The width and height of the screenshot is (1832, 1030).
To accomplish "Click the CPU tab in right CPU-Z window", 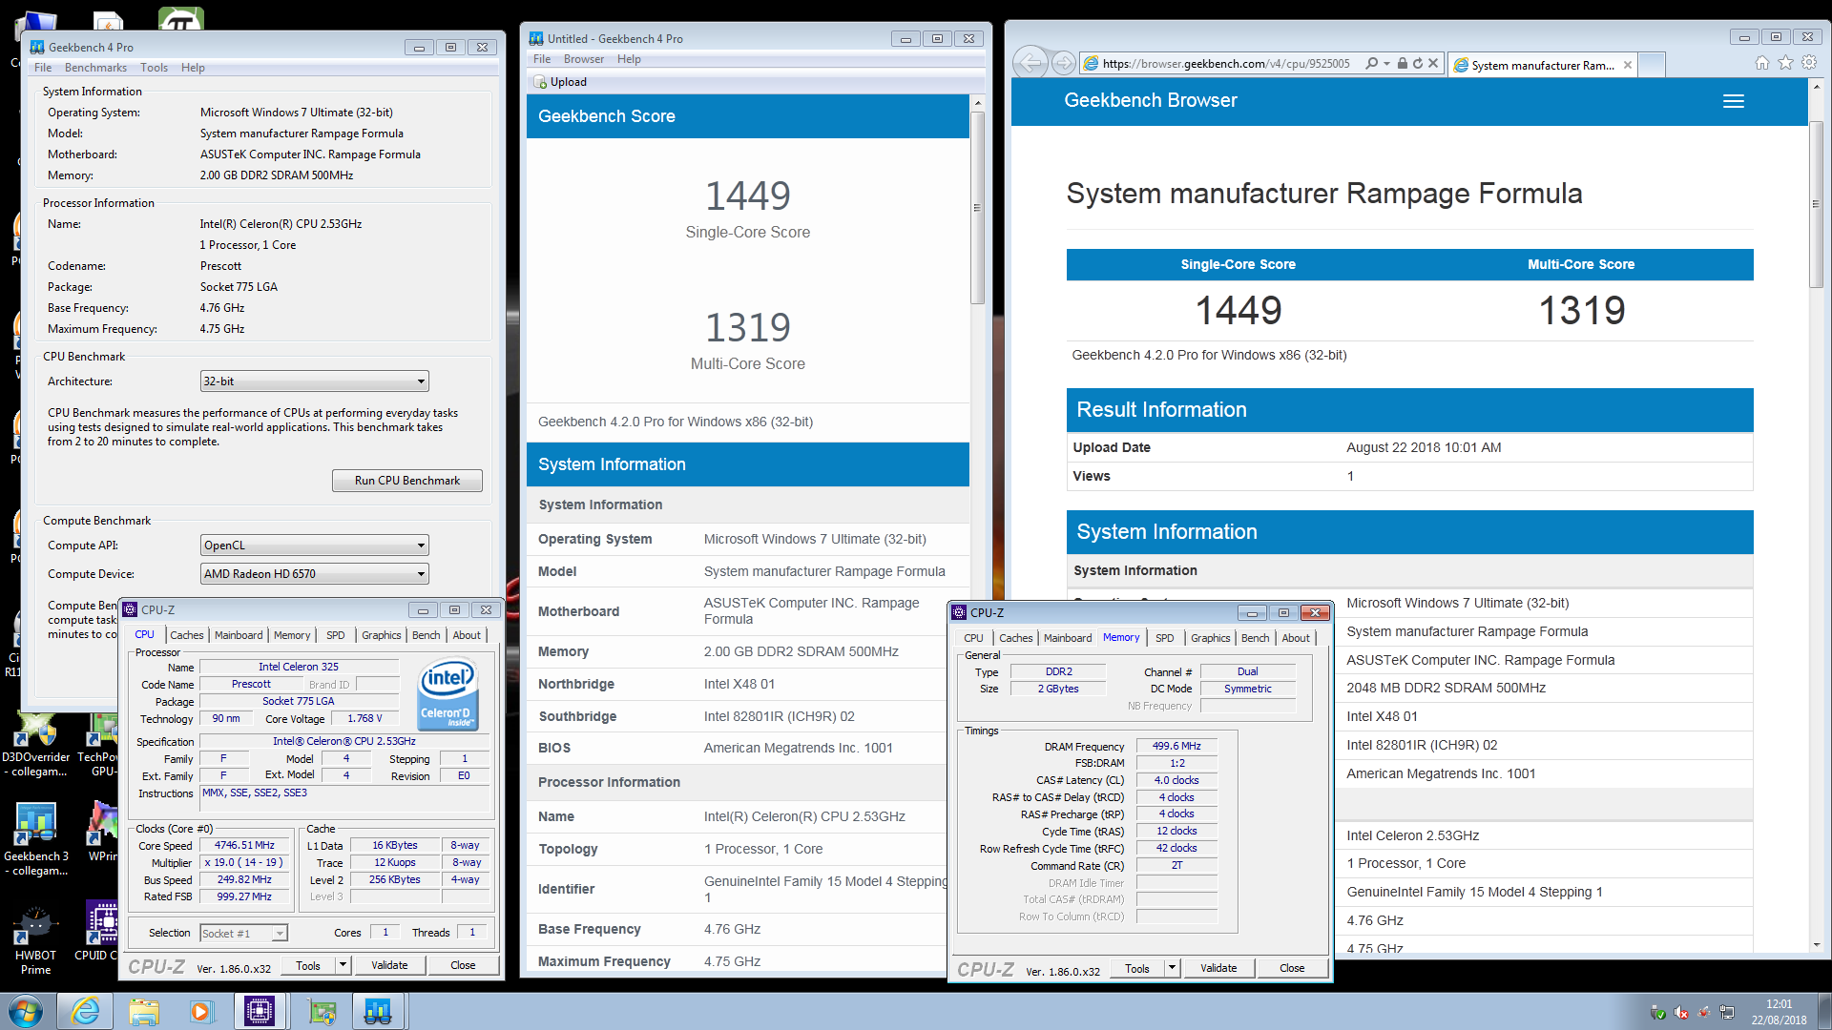I will pos(973,638).
